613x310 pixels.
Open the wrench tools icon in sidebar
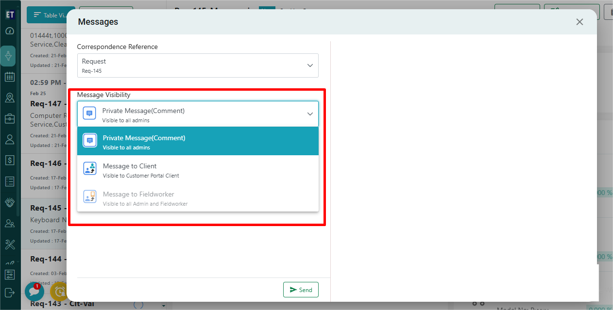point(10,244)
